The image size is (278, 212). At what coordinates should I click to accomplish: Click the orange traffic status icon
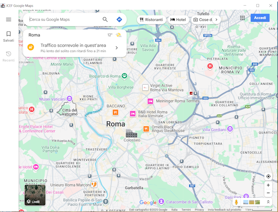(x=31, y=47)
